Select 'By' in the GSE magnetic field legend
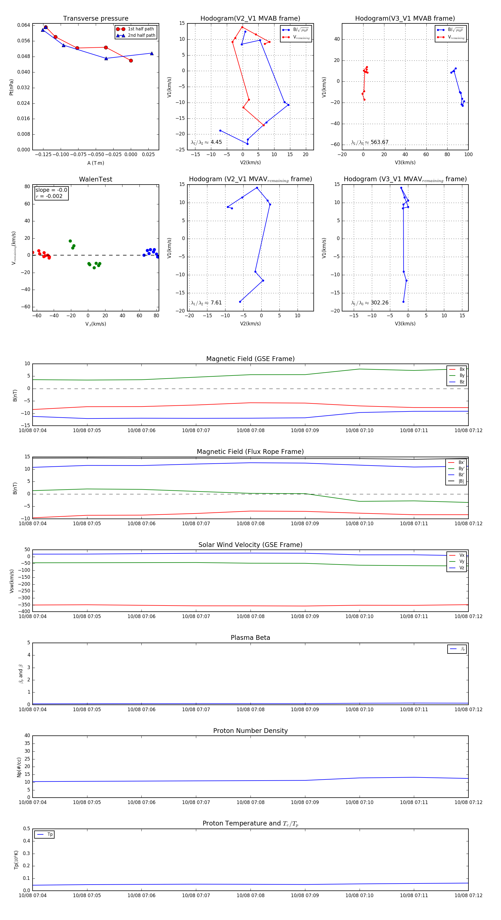 point(457,375)
